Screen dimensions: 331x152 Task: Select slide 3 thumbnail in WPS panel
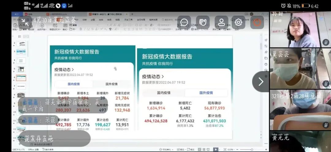coord(21,52)
